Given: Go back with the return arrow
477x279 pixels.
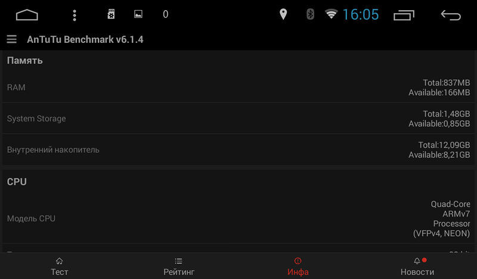Looking at the screenshot, I should pos(451,15).
